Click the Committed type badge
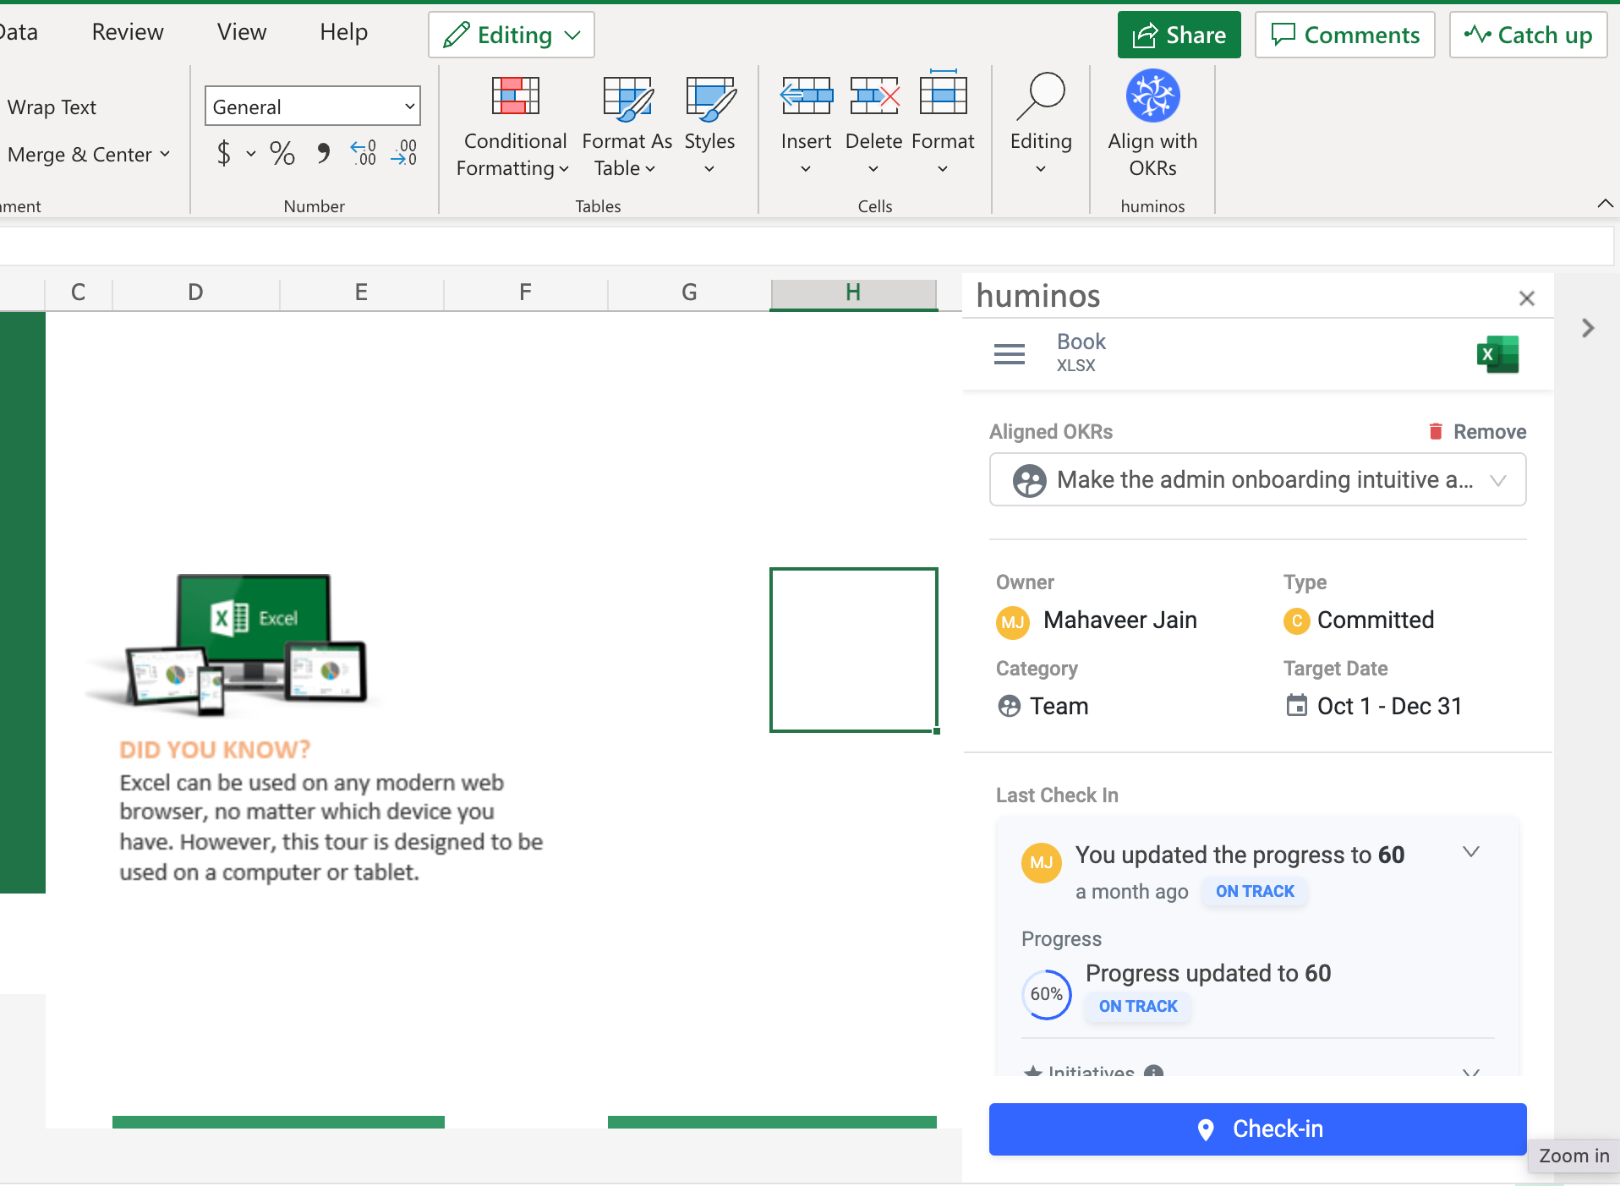This screenshot has height=1186, width=1620. (1296, 621)
